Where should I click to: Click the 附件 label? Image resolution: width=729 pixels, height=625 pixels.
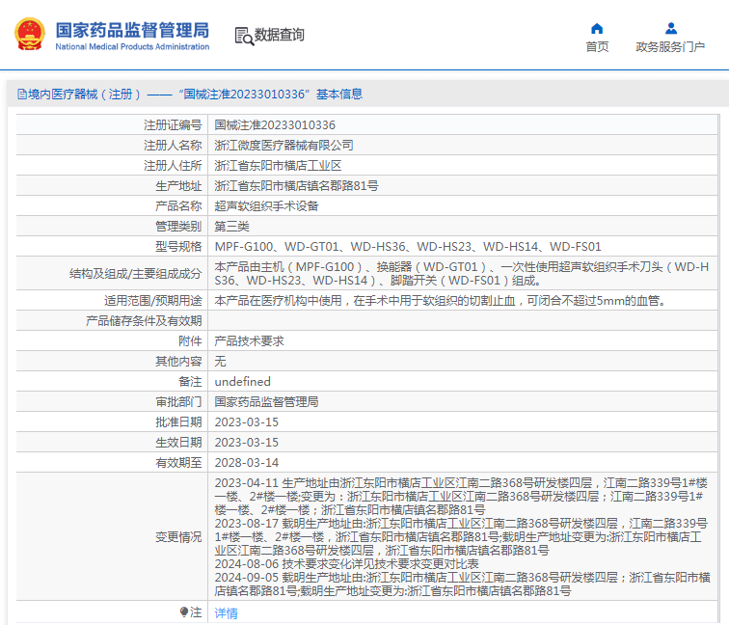(x=190, y=341)
